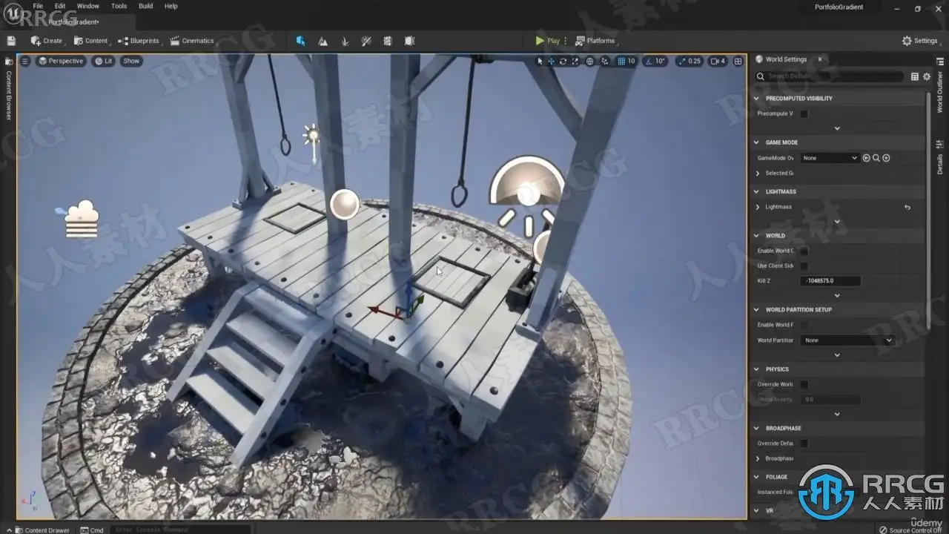This screenshot has width=949, height=534.
Task: Expand the Selected GameMode row
Action: [x=758, y=174]
